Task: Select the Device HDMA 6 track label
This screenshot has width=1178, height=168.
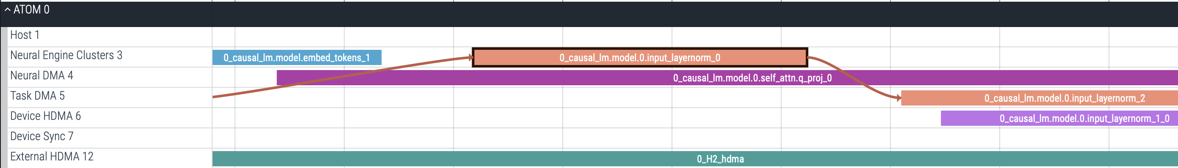Action: [x=45, y=116]
